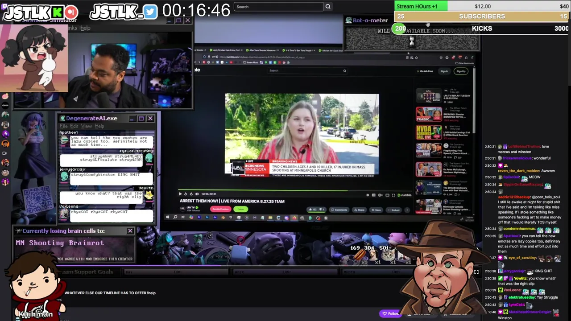The height and width of the screenshot is (321, 571).
Task: Open the Wednesdays show thumbnail in sidebar
Action: click(429, 151)
